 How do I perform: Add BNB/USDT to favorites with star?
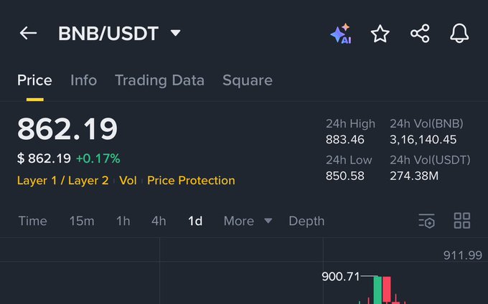pyautogui.click(x=380, y=34)
